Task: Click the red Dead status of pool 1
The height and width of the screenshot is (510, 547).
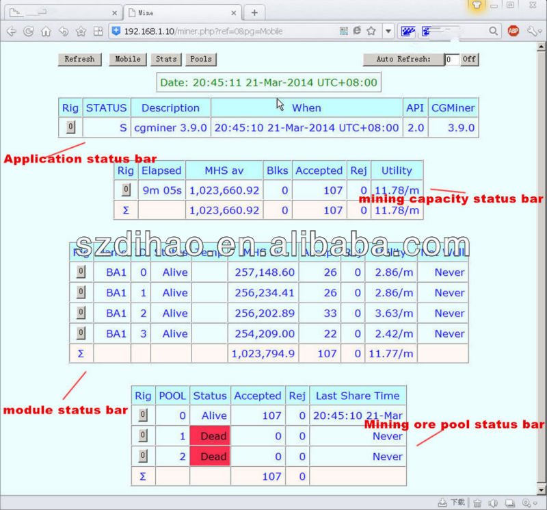Action: 210,435
